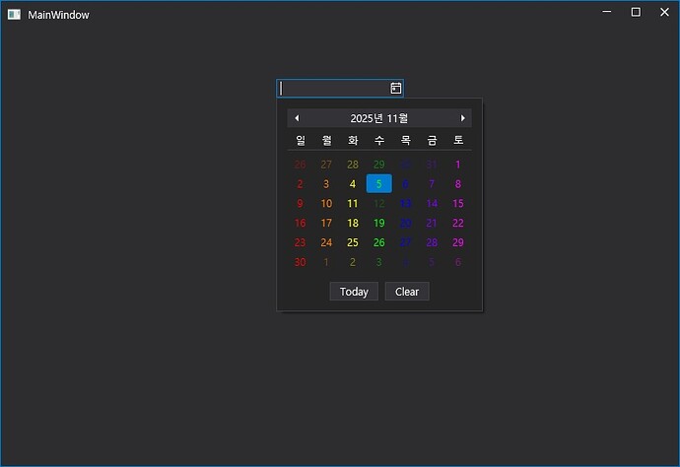Minimize the MainWindow window

(607, 12)
